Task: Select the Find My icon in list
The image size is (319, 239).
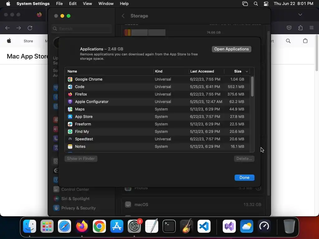Action: (70, 132)
